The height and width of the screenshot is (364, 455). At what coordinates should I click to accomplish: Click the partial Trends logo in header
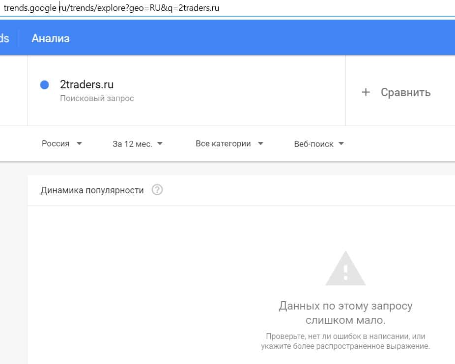coord(4,38)
